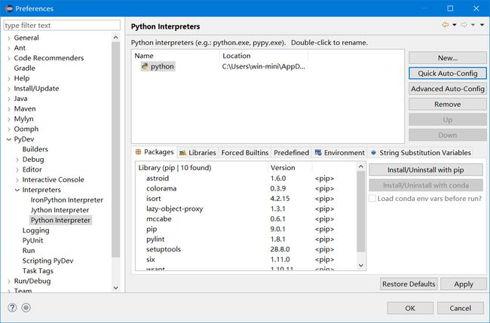Switch to the Environment tab
Viewport: 490px width, 323px height.
coord(340,153)
